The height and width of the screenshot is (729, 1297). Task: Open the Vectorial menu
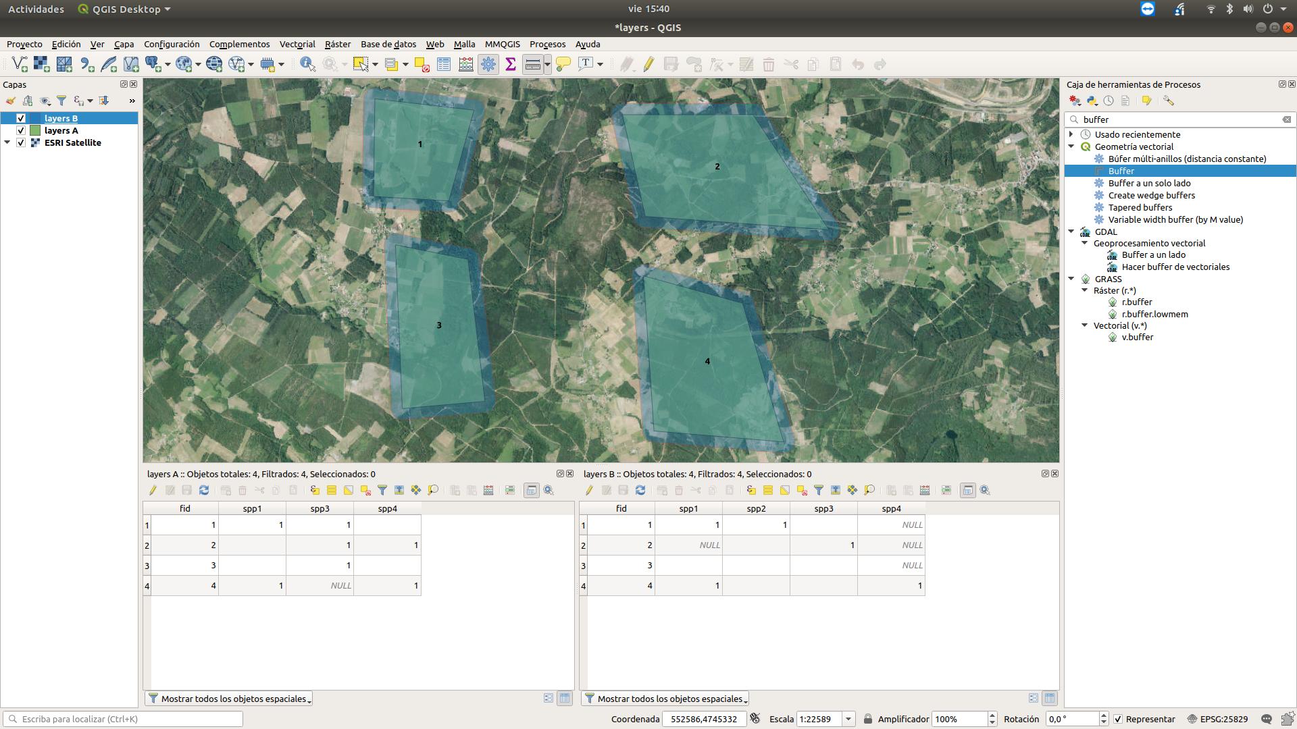pyautogui.click(x=297, y=44)
